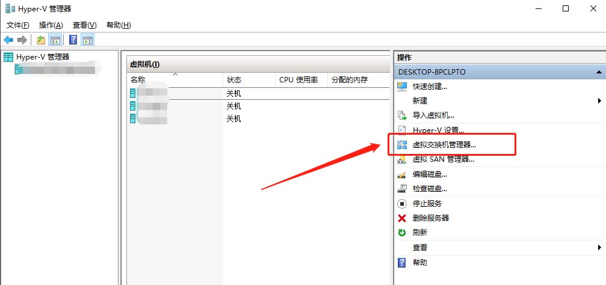
Task: Open Hyper-V 设置... action
Action: tap(438, 130)
